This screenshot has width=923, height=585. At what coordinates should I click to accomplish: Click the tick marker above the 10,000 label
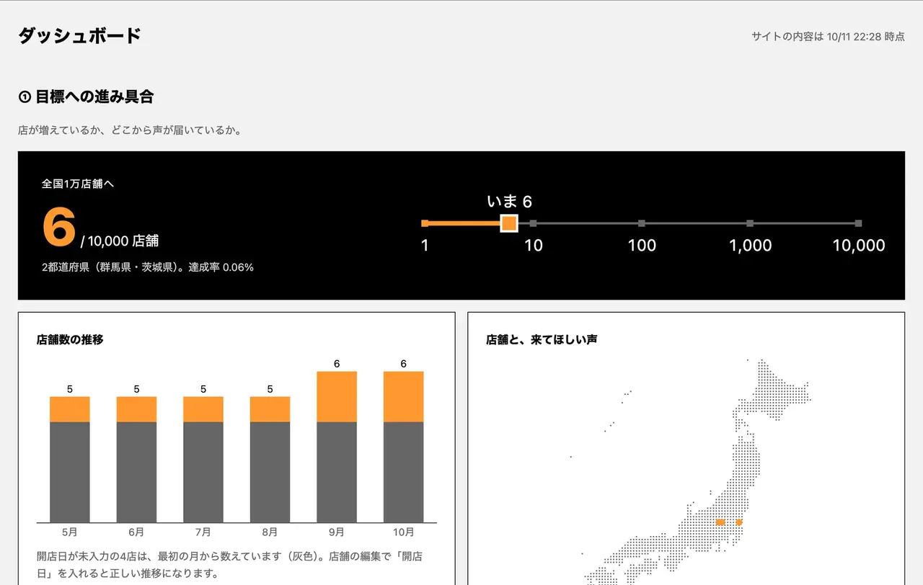pyautogui.click(x=858, y=223)
